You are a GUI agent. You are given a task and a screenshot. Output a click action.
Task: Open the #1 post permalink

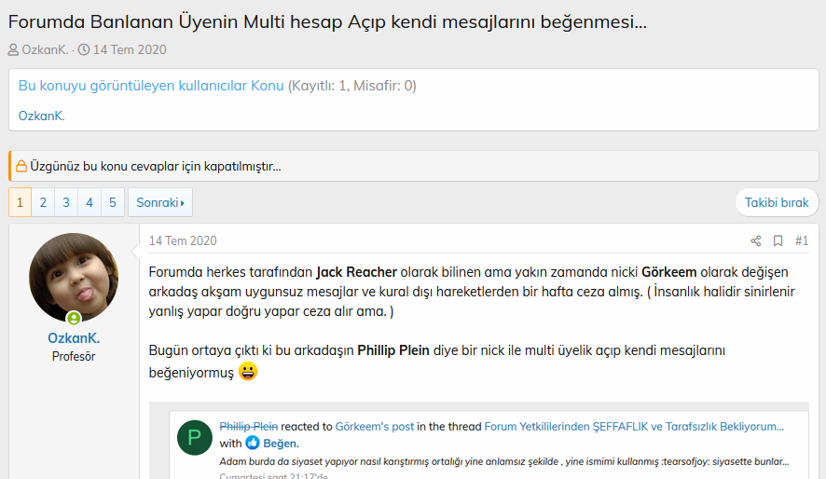(801, 240)
